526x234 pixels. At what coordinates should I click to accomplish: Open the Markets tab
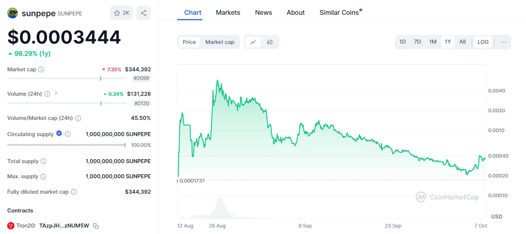[228, 13]
